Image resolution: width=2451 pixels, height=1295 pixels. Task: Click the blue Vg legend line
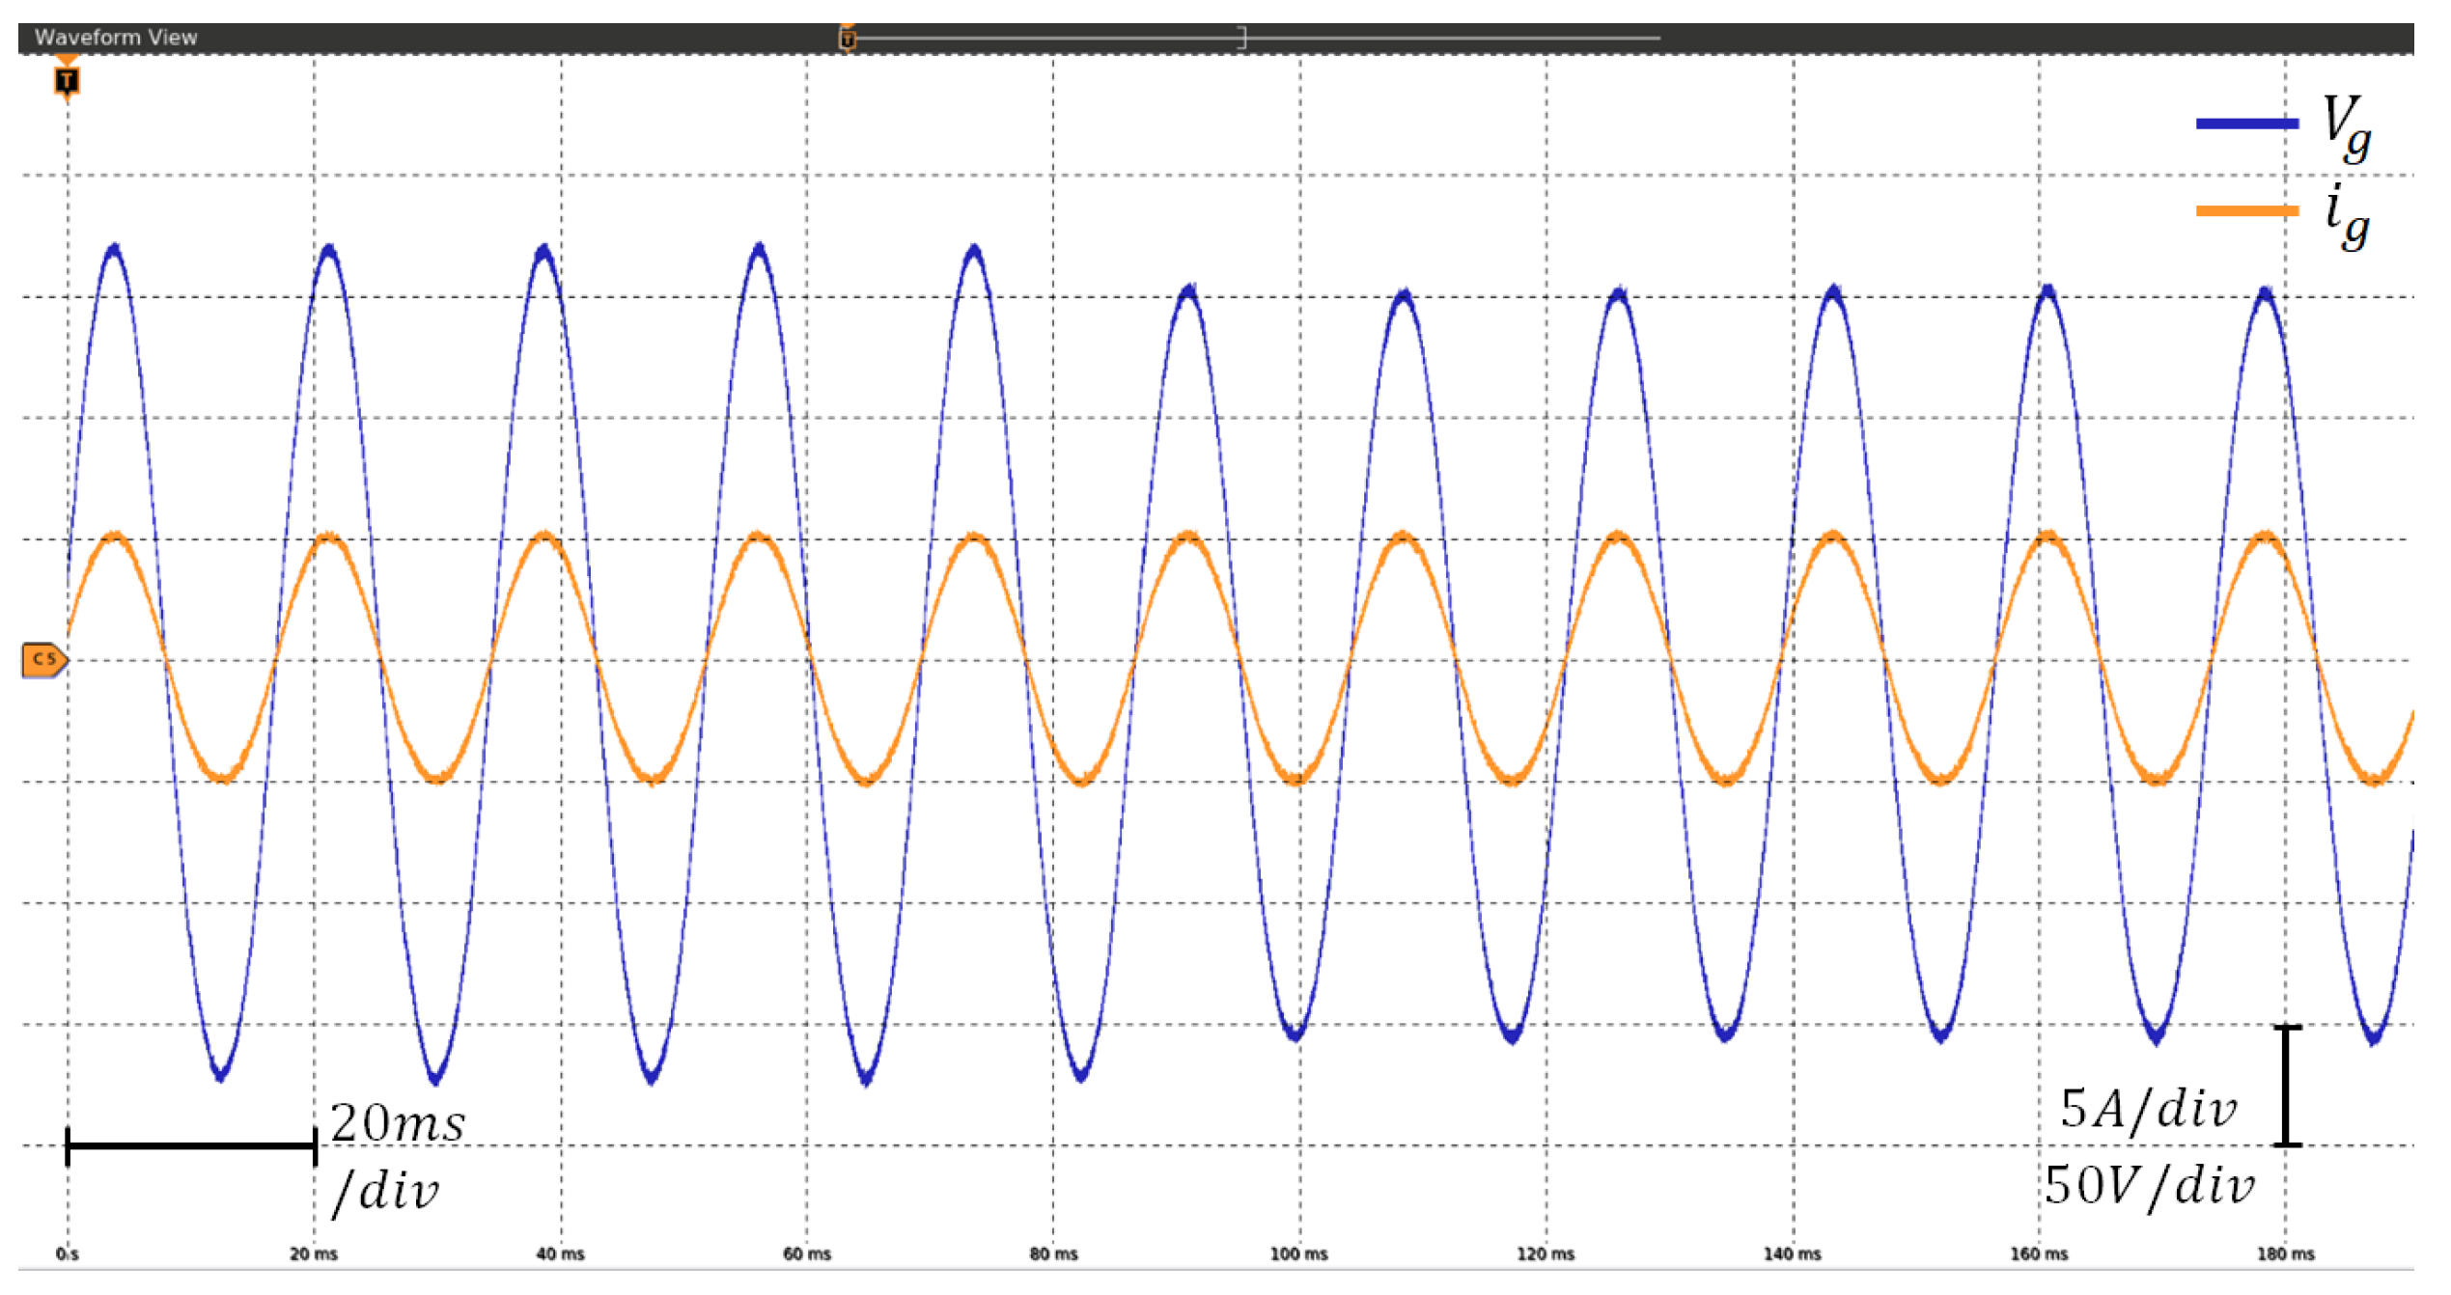pos(2246,124)
